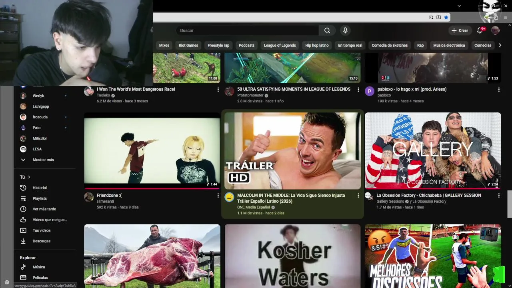This screenshot has height=288, width=512.
Task: Click the Gallery Sessions channel name
Action: [390, 202]
